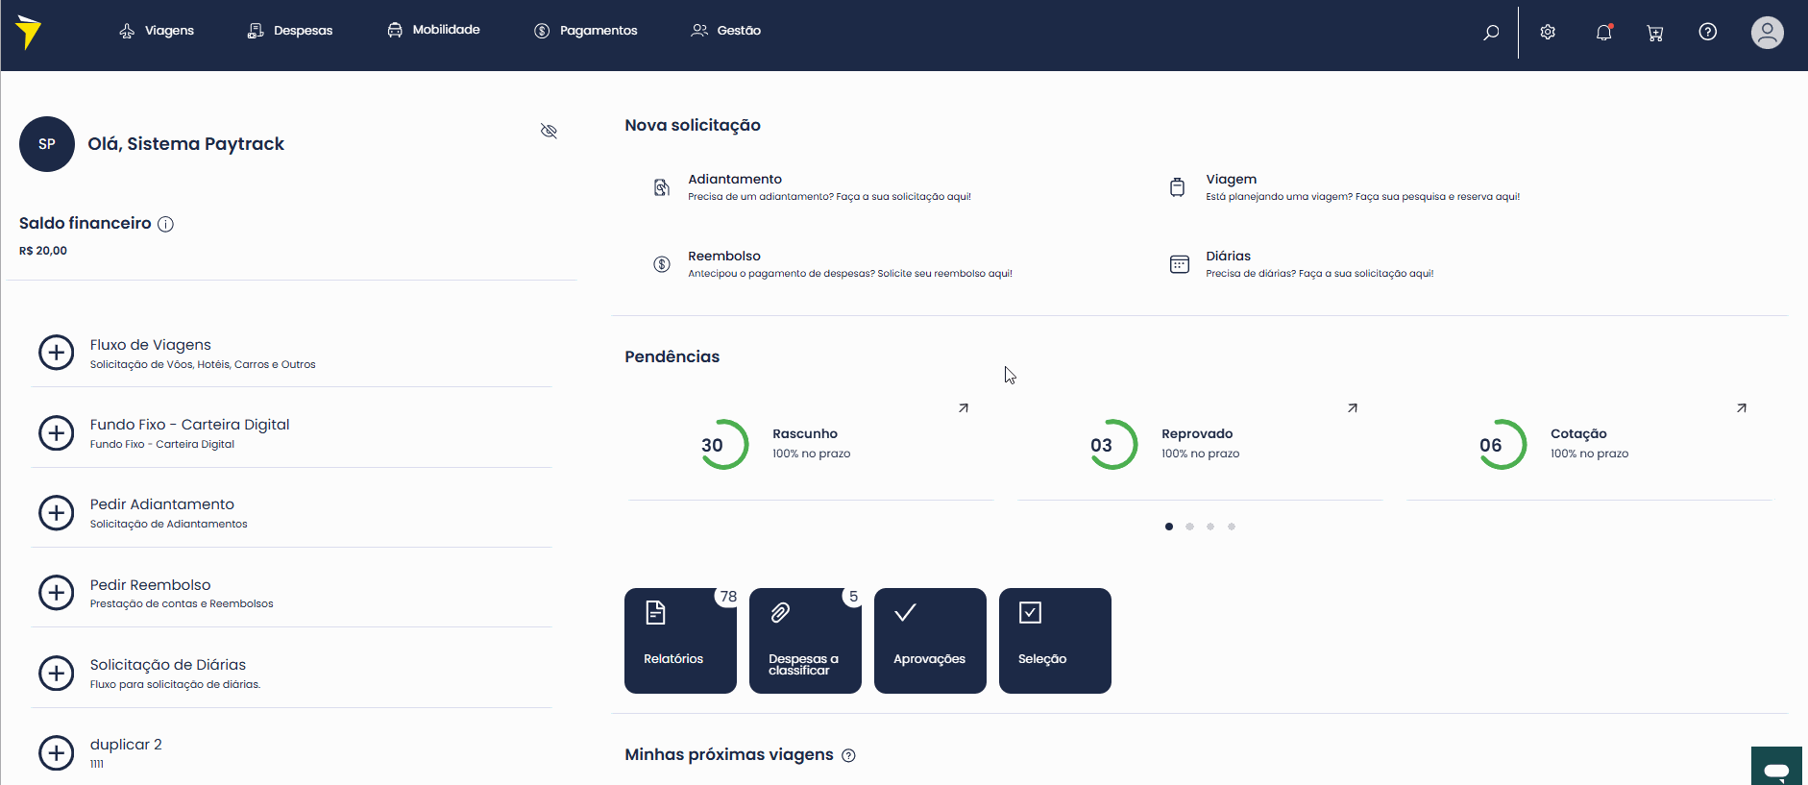Open Cotação pendências arrow icon

click(x=1742, y=408)
